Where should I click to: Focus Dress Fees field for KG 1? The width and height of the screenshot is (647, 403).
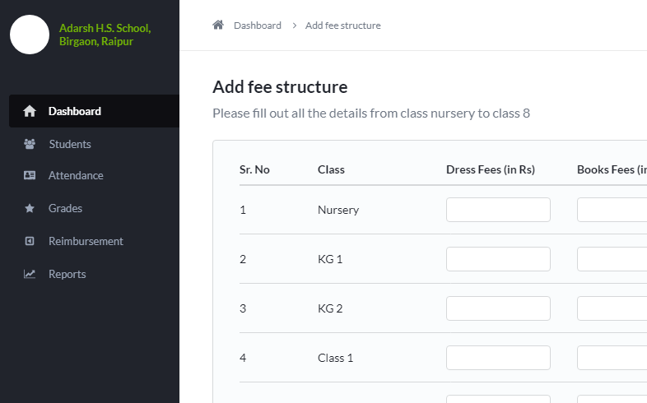pos(498,259)
